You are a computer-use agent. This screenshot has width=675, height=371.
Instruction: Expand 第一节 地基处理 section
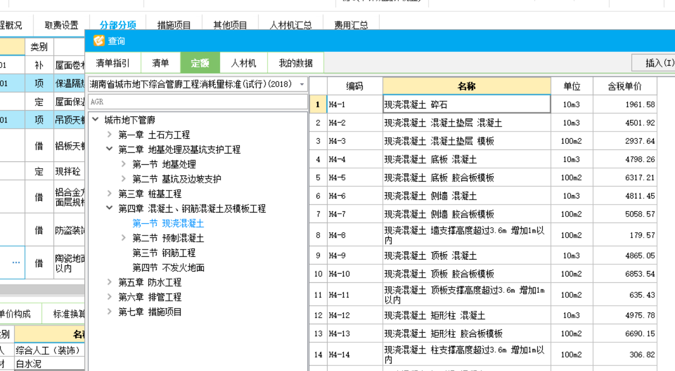coord(124,164)
